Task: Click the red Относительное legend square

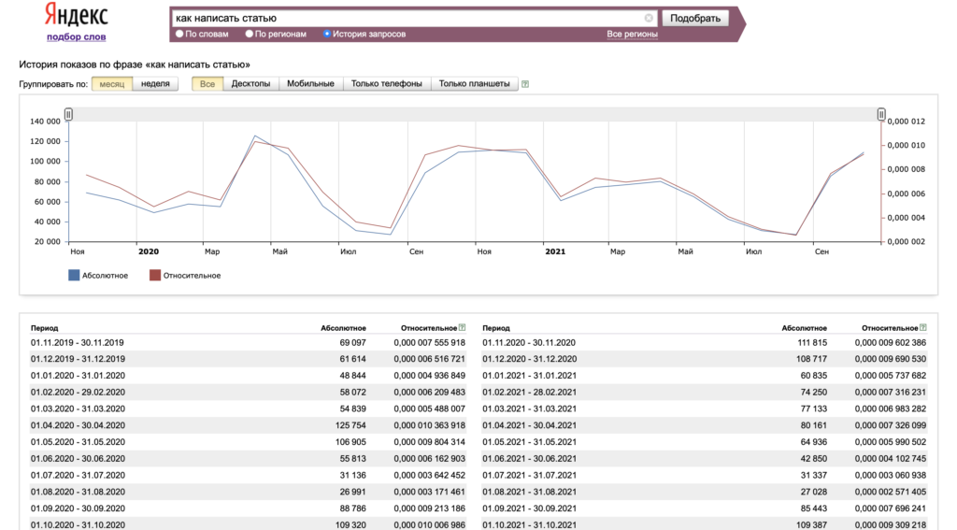Action: point(155,276)
